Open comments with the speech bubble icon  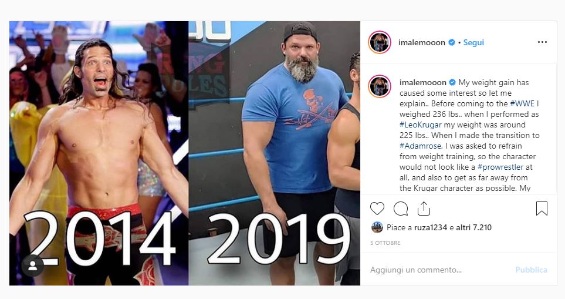401,209
